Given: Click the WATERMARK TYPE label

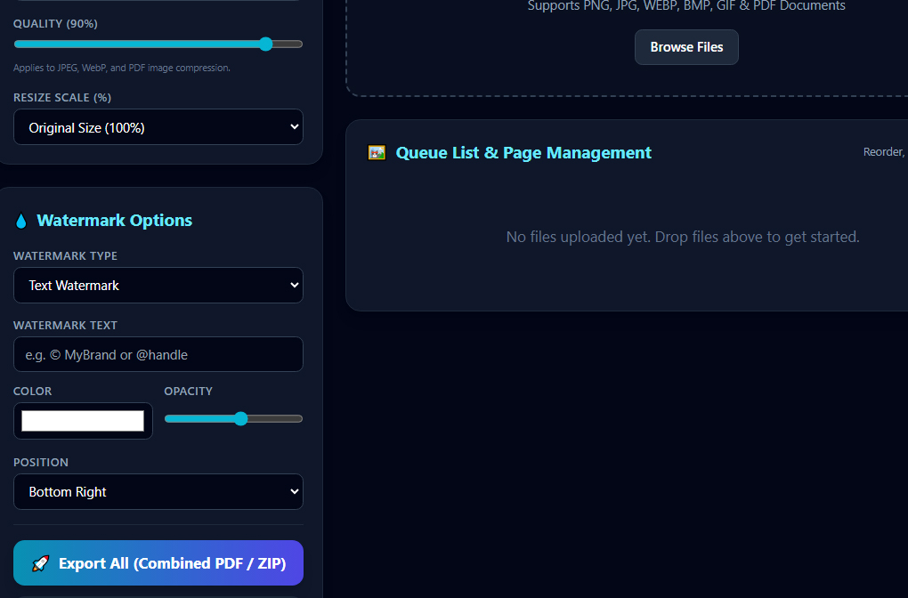Looking at the screenshot, I should [x=66, y=256].
